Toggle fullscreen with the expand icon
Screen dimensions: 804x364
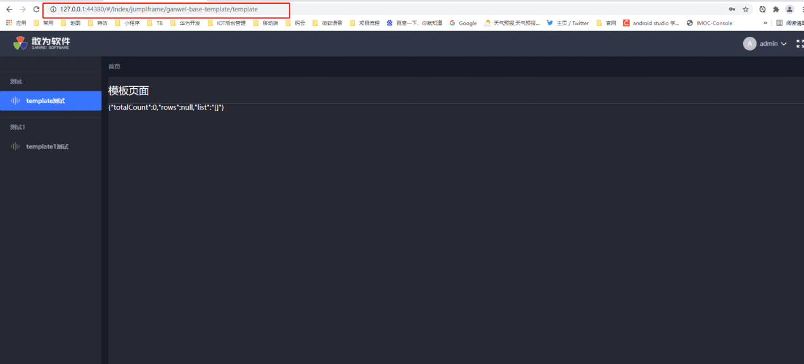tap(800, 44)
